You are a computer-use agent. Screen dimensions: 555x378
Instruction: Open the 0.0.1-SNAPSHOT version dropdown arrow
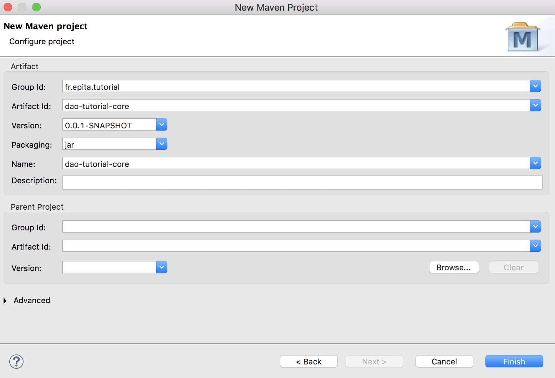click(x=162, y=124)
